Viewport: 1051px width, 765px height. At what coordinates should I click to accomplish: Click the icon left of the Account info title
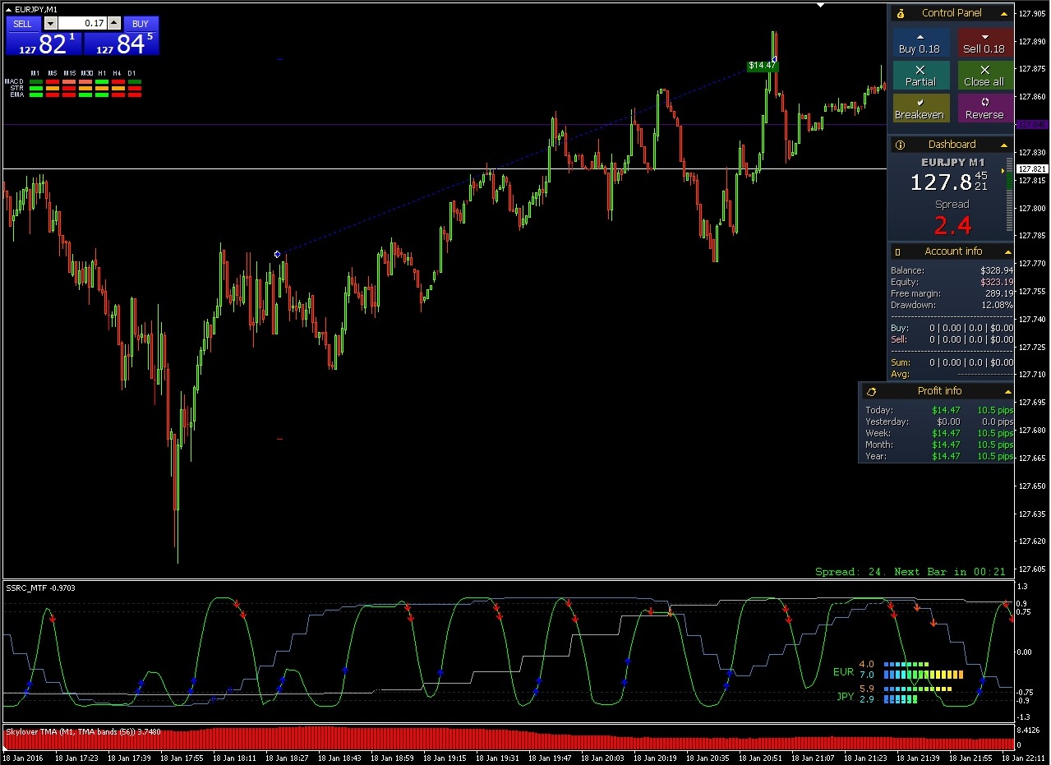[898, 251]
